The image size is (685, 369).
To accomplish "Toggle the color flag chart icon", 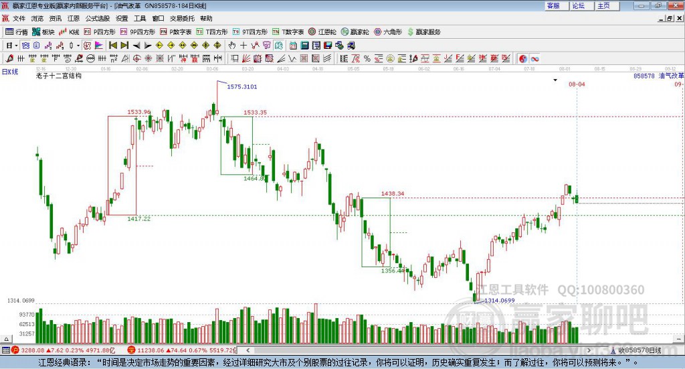I will tap(99, 46).
